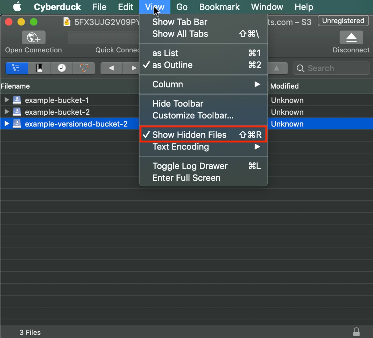The height and width of the screenshot is (338, 373).
Task: Expand the example-versioned-bucket-2 tree item
Action: (x=6, y=124)
